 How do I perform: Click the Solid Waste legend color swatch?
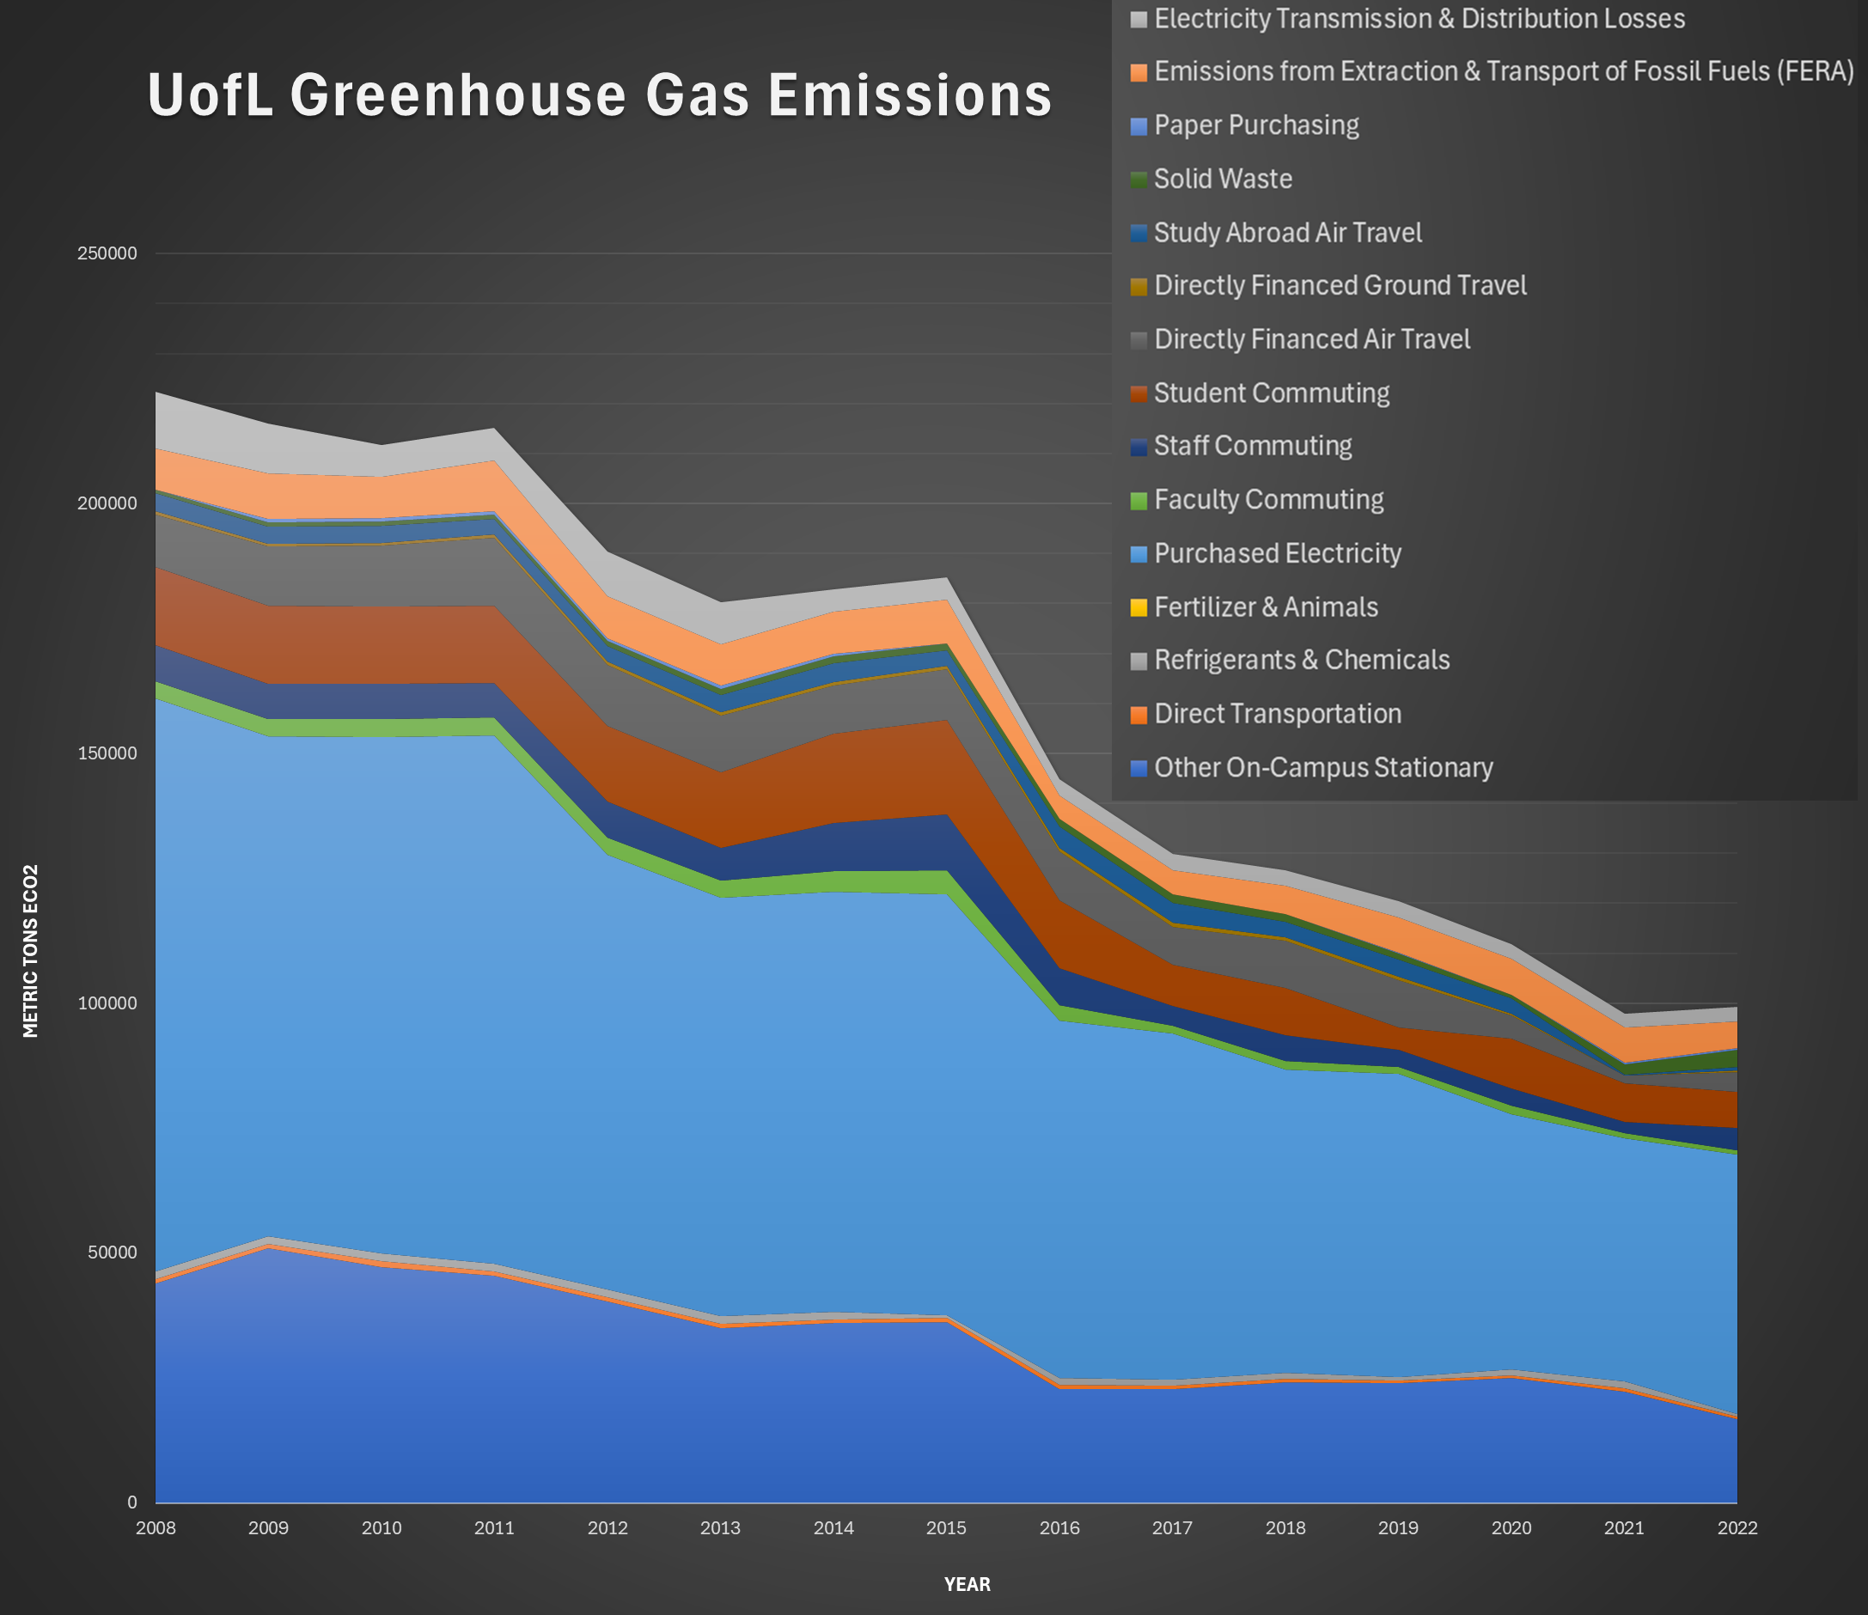(x=1139, y=180)
